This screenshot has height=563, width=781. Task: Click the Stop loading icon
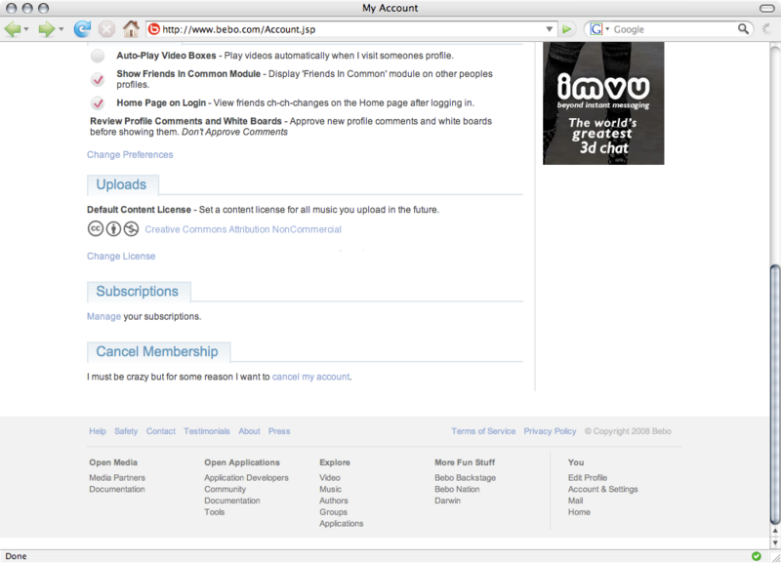coord(106,29)
